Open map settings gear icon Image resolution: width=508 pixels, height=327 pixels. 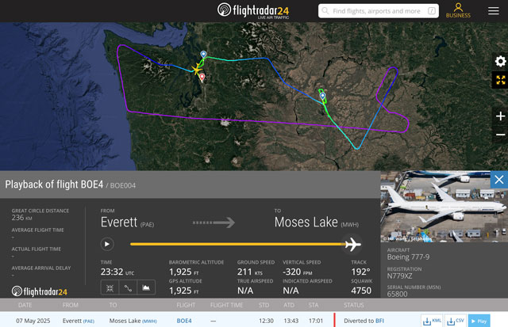coord(500,62)
